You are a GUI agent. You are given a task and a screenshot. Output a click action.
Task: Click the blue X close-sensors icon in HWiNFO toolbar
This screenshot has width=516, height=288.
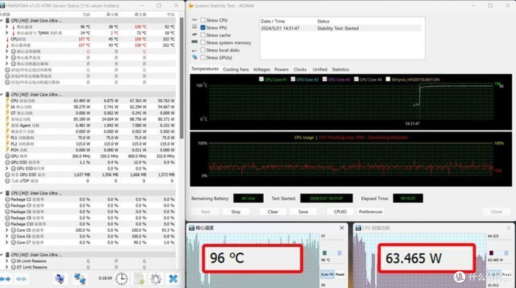click(x=173, y=279)
